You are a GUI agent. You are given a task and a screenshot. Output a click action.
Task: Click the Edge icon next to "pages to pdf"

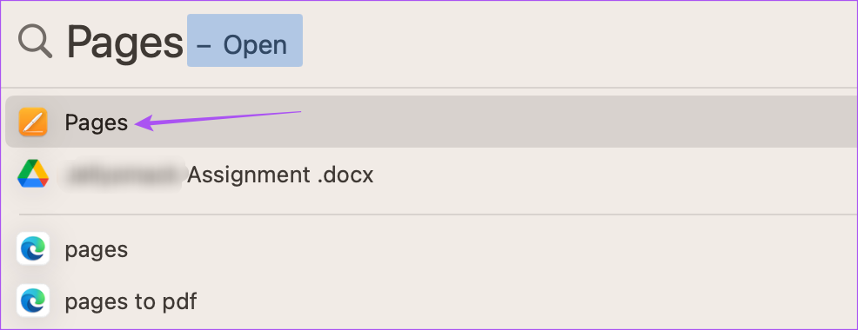pyautogui.click(x=33, y=300)
